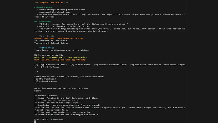Viewport: 218px width, 123px height.
Task: Click the suspect name prompt for the deduction tree
Action: click(x=69, y=76)
